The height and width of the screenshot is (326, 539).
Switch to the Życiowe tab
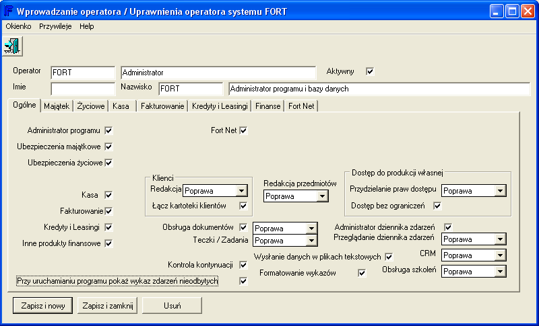point(91,106)
